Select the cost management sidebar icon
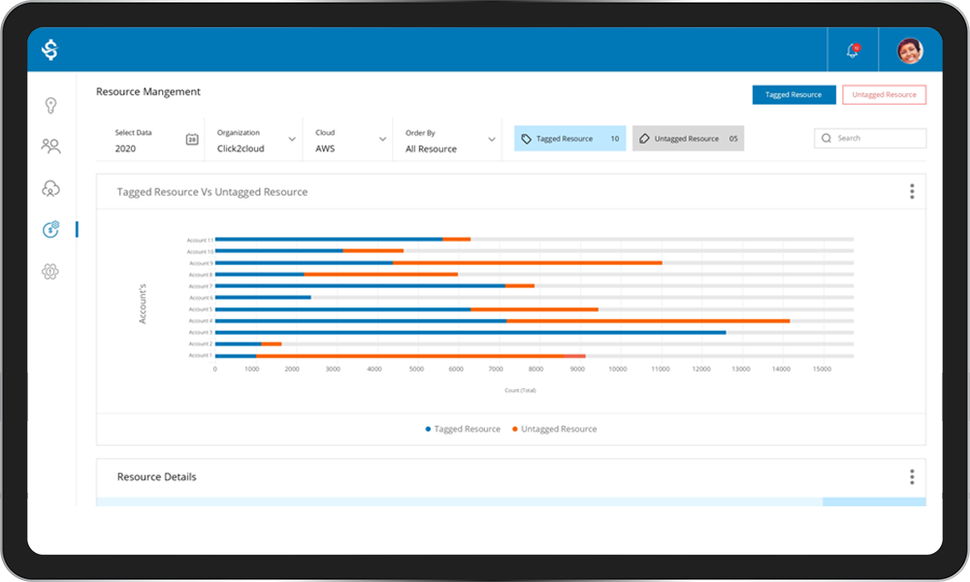The width and height of the screenshot is (970, 582). 50,230
